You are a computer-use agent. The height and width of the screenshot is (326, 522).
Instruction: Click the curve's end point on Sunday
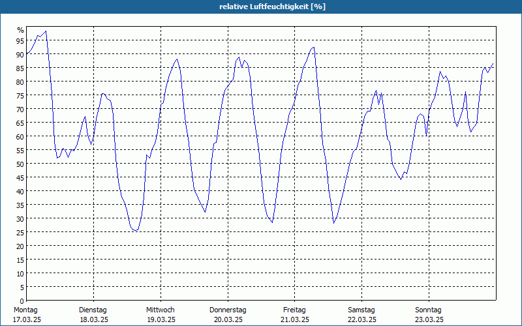tap(493, 63)
